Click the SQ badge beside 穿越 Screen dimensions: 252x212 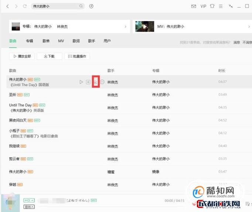coord(20,185)
